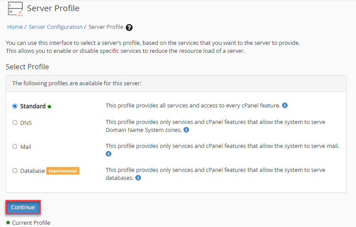
Task: Click info icon after Domain Name System zones
Action: 186,130
